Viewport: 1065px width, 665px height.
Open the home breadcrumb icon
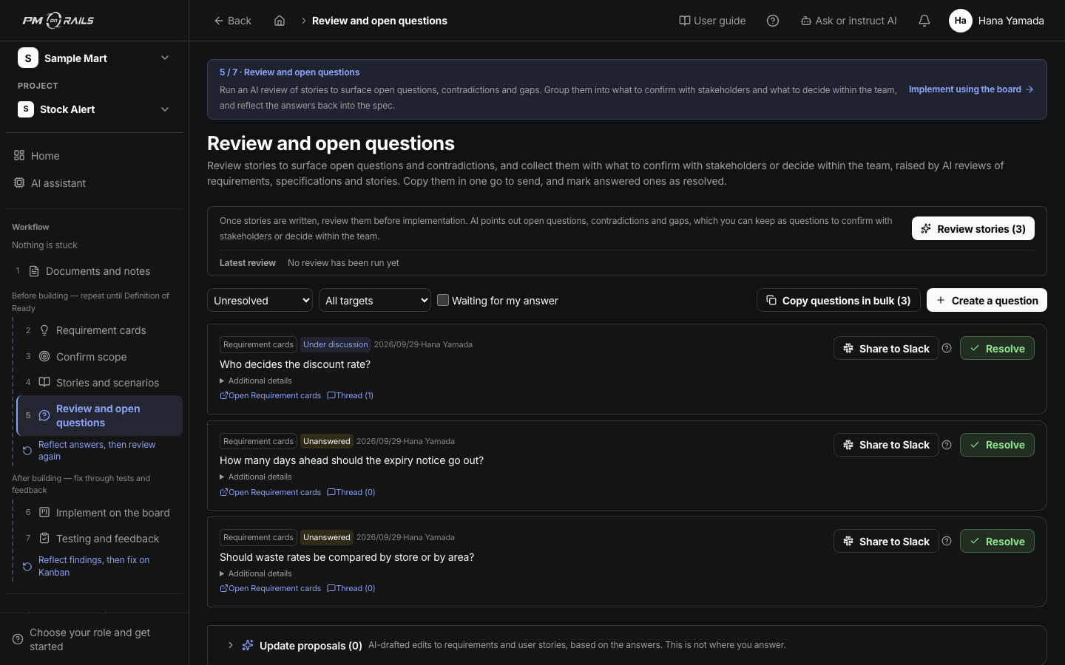coord(280,21)
